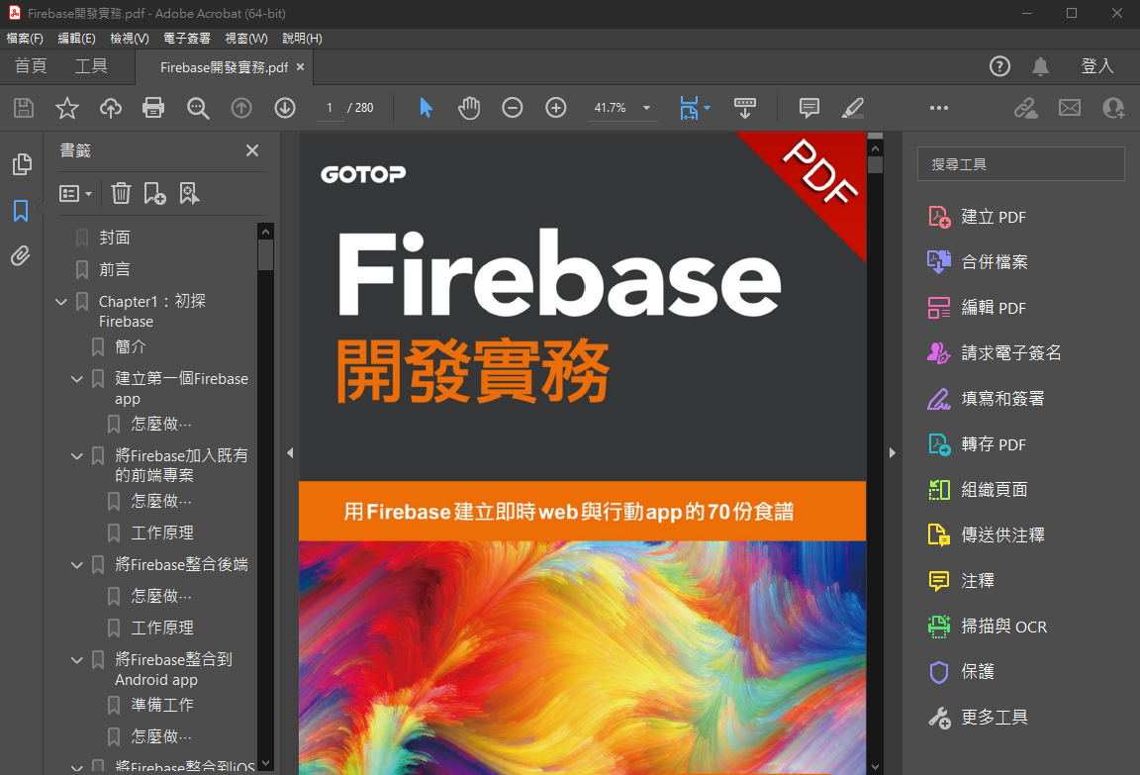Click the current page number field
The width and height of the screenshot is (1140, 775).
330,108
